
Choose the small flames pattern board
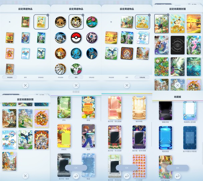[139, 166]
